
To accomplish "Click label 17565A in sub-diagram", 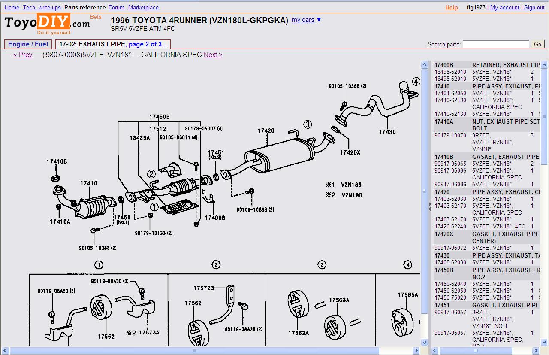I will pyautogui.click(x=408, y=295).
